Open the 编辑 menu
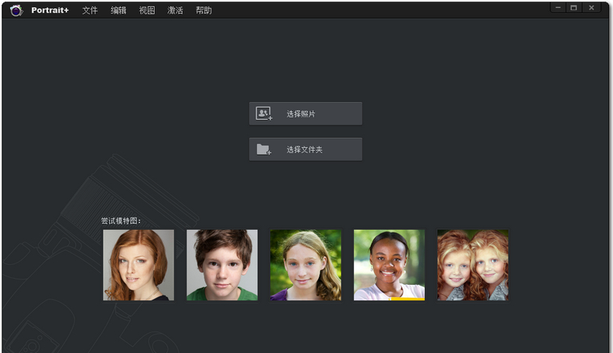Image resolution: width=613 pixels, height=353 pixels. (x=118, y=11)
